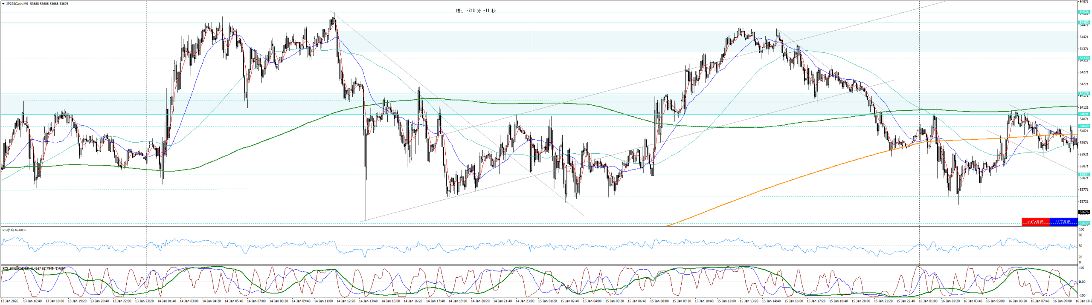Click the 54040 dashed level price tag
This screenshot has height=305, width=1092.
[x=1084, y=126]
